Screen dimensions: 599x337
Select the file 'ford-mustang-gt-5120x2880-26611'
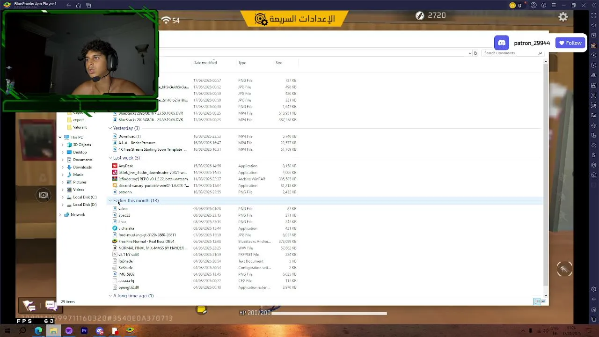tap(147, 235)
